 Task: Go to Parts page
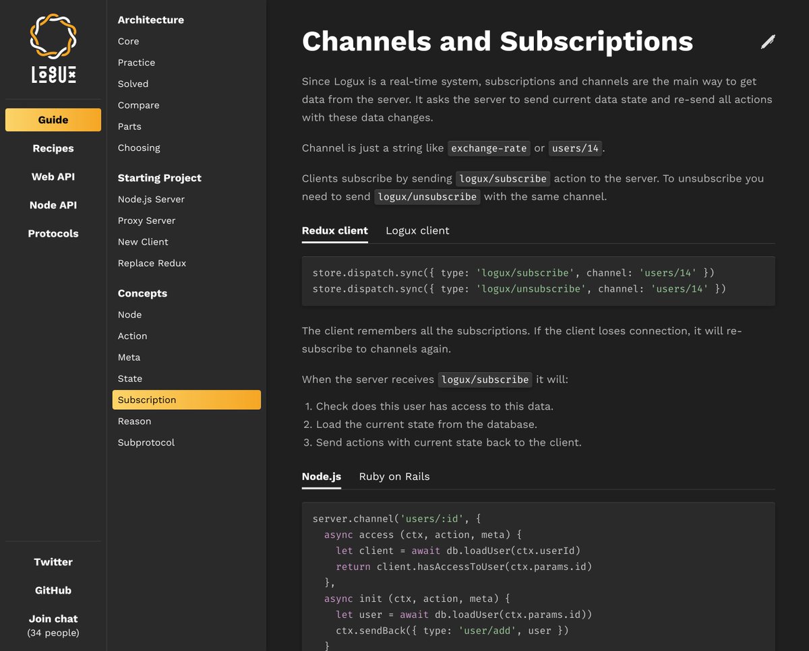(x=129, y=127)
